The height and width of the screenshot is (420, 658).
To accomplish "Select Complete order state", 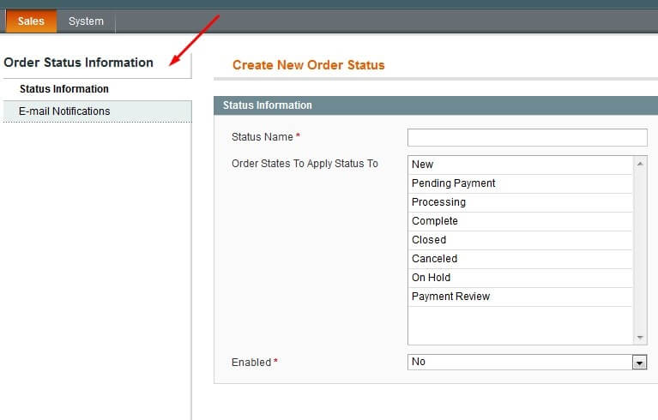I will [x=520, y=221].
